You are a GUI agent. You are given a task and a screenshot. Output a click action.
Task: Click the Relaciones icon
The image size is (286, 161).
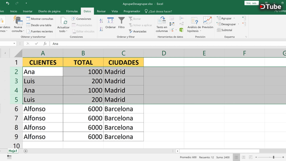pyautogui.click(x=181, y=24)
